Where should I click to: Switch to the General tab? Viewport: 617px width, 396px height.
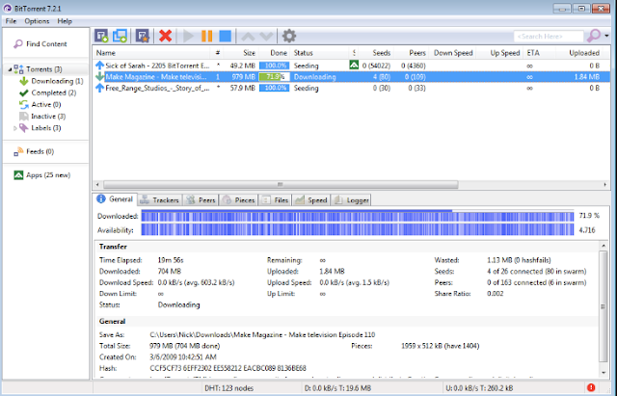(116, 199)
